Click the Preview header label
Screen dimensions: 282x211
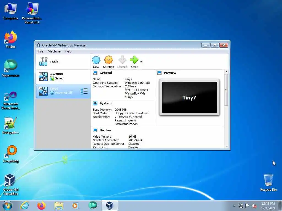pyautogui.click(x=170, y=73)
